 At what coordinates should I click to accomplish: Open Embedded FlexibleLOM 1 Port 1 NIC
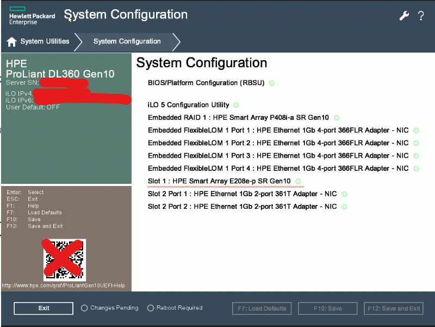click(x=278, y=131)
